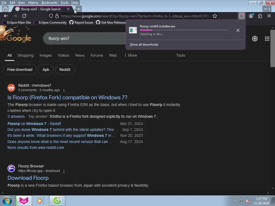Screen dimensions: 275x206
Task: Click the floorp-win64.installer.exe file icon
Action: 133,30
